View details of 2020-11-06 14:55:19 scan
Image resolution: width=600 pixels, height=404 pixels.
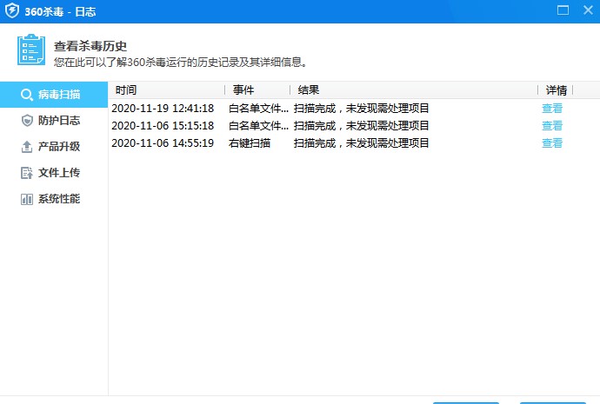click(x=552, y=143)
